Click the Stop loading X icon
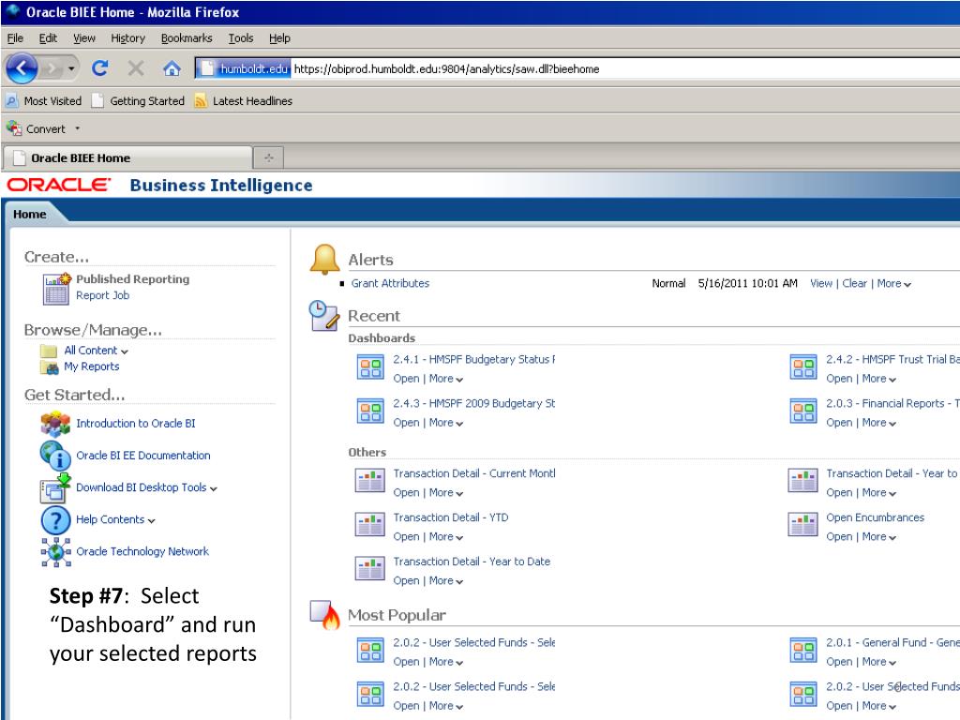Viewport: 960px width, 720px height. click(136, 67)
